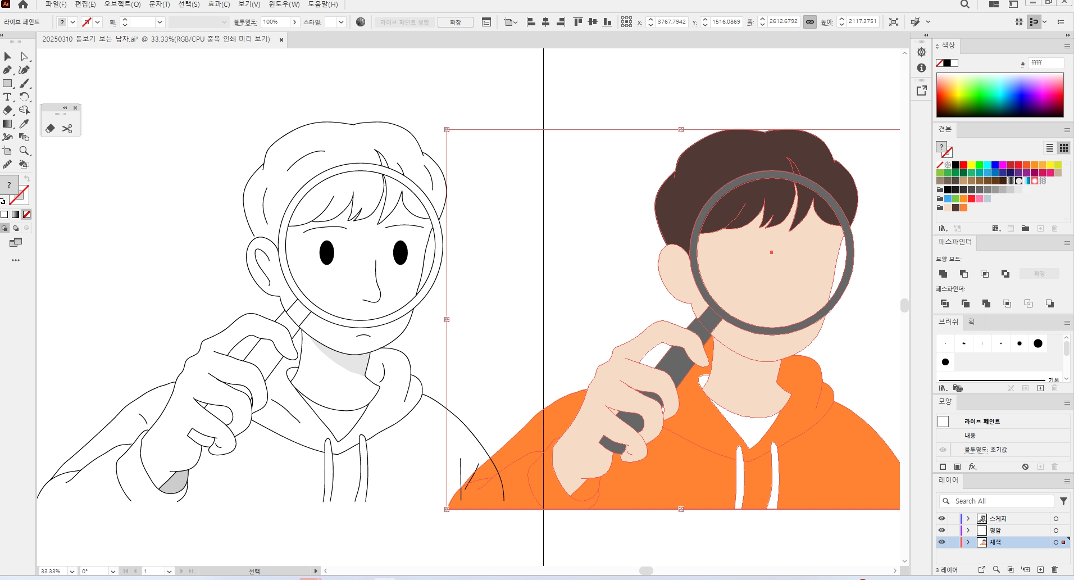Select the Curvature tool
This screenshot has height=580, width=1074.
(24, 70)
